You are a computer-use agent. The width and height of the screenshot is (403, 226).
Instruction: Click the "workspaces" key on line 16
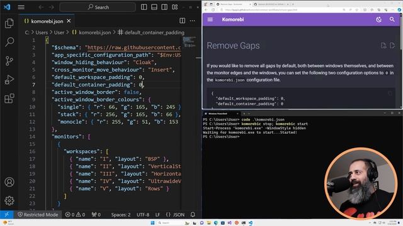pyautogui.click(x=82, y=151)
